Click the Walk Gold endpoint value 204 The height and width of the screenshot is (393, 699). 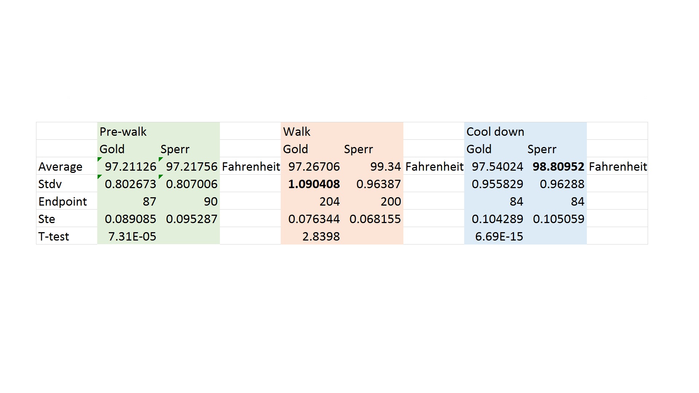click(x=329, y=202)
